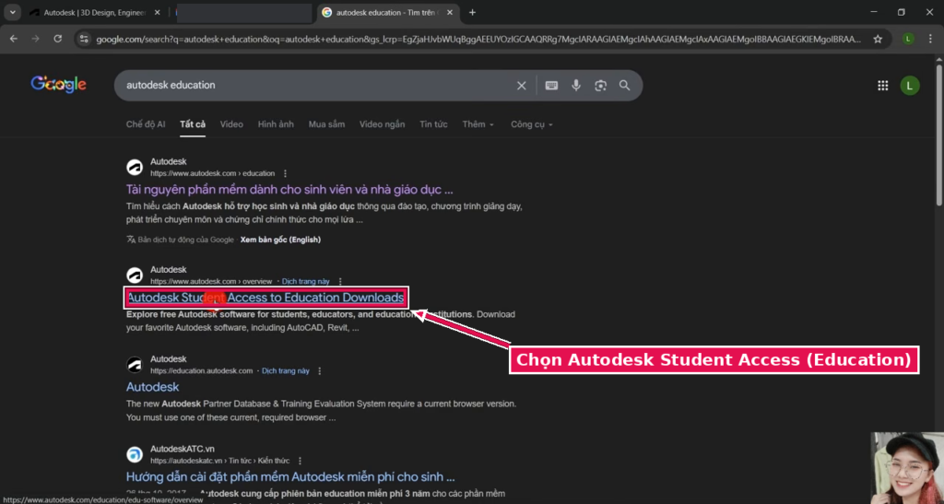Close the autodesk education search tab
This screenshot has height=504, width=944.
[x=450, y=12]
